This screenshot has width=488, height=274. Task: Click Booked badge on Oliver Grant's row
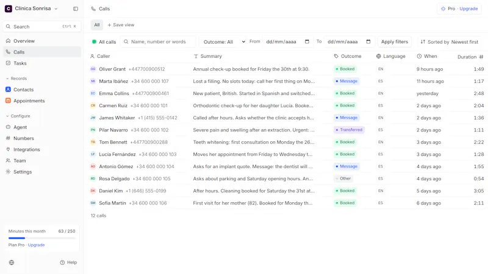(x=345, y=69)
